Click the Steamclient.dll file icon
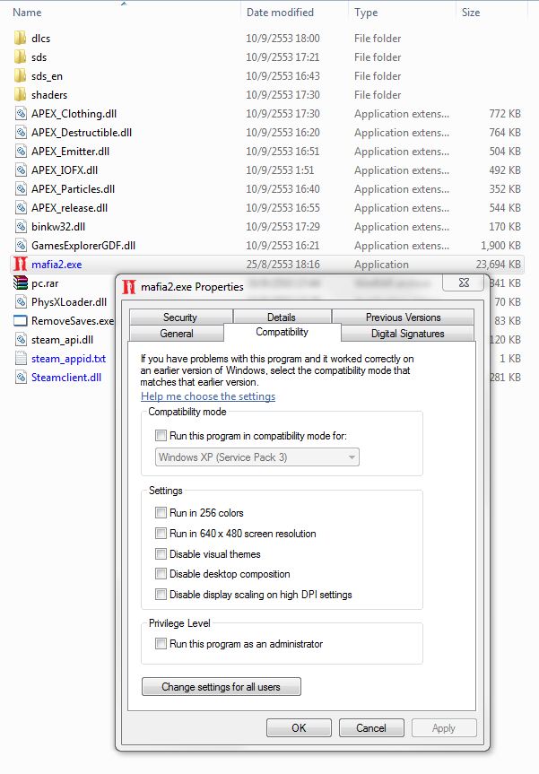The image size is (539, 774). (21, 377)
